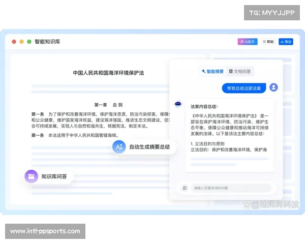Screen dimensions: 305x244
Task: Click the 第一章 总则 chapter heading
Action: click(109, 105)
